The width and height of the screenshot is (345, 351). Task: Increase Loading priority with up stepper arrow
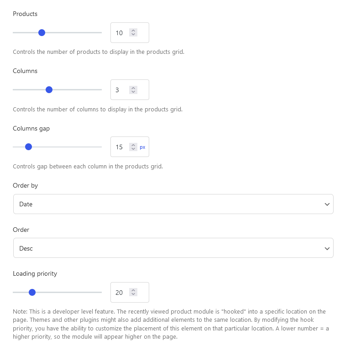coord(133,290)
